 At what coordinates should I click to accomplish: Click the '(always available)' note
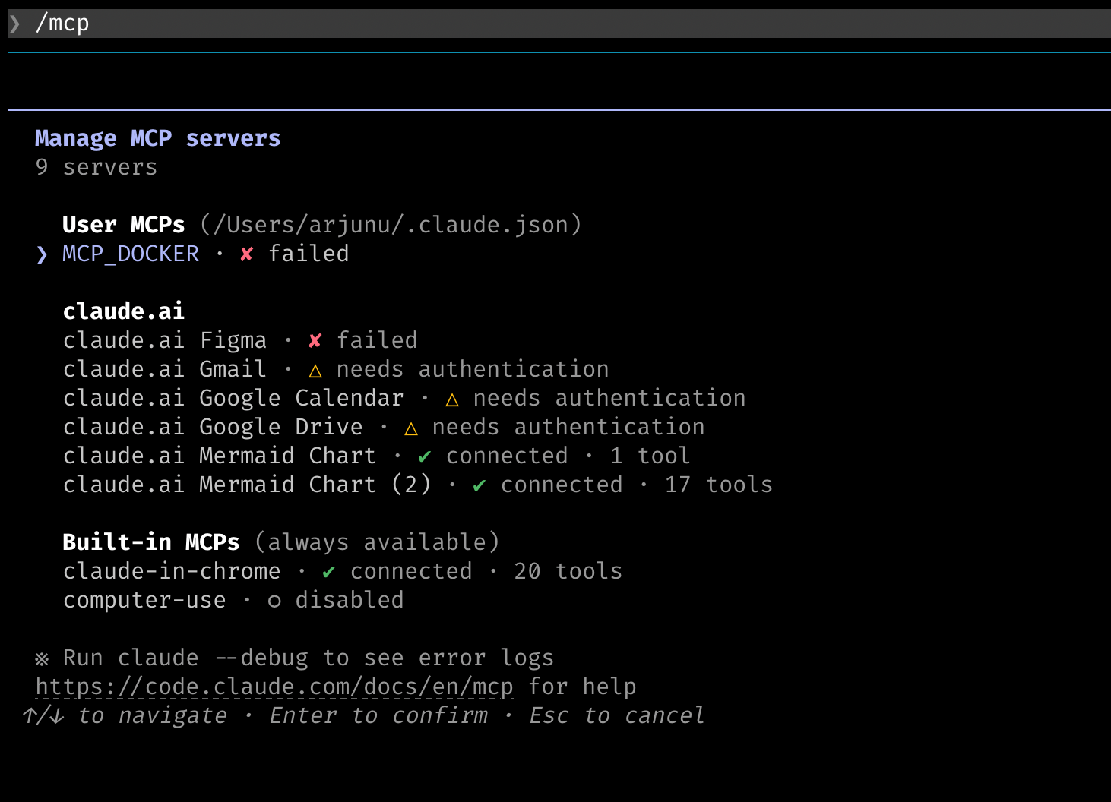click(377, 542)
